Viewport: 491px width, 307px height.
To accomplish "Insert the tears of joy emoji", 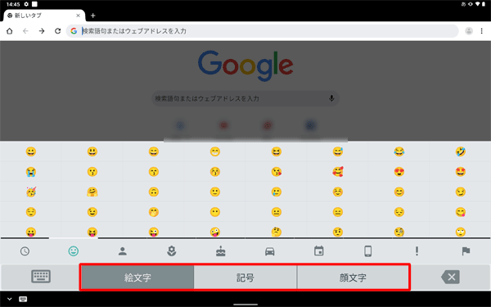I will [399, 151].
